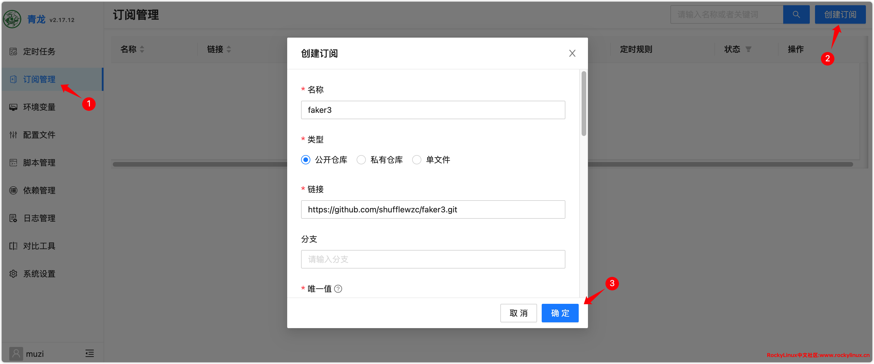
Task: Select the 私有仓库 radio option
Action: [361, 160]
